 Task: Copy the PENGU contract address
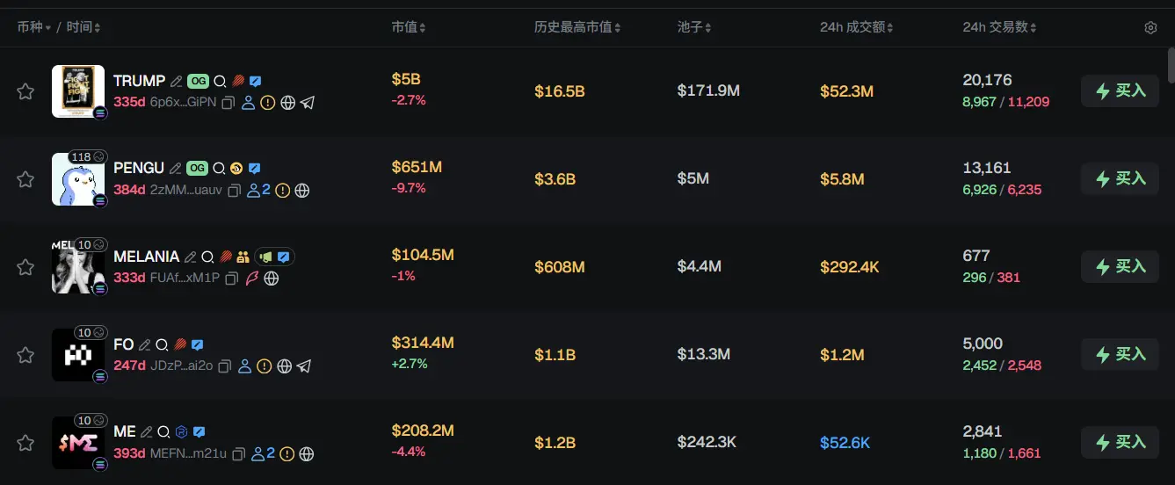[x=234, y=191]
